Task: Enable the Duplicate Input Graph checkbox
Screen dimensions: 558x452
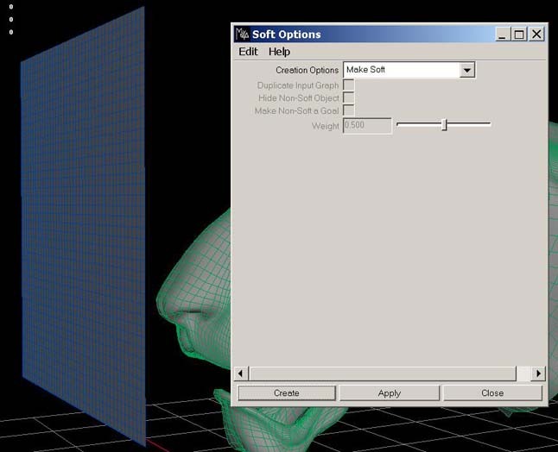Action: [348, 85]
